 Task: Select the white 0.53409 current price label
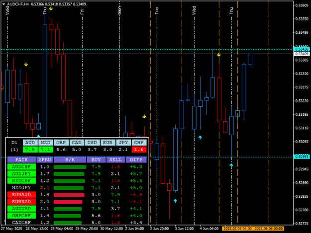click(302, 54)
